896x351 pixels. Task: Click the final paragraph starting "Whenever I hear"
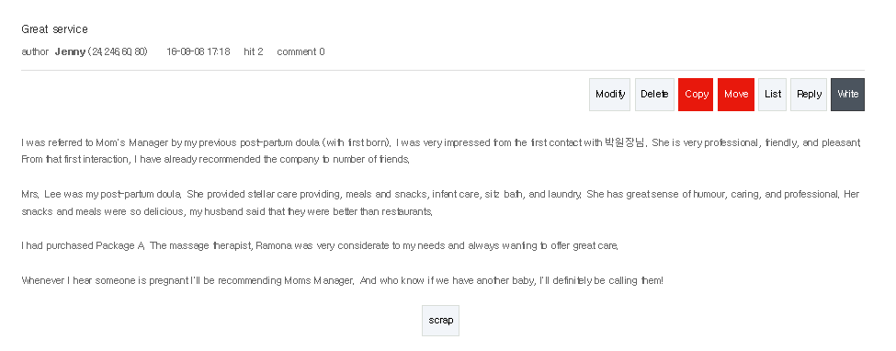pos(342,280)
